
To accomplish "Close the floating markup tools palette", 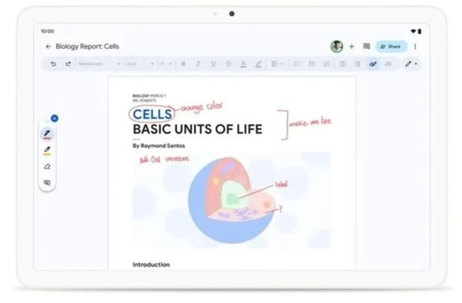I will tap(54, 119).
